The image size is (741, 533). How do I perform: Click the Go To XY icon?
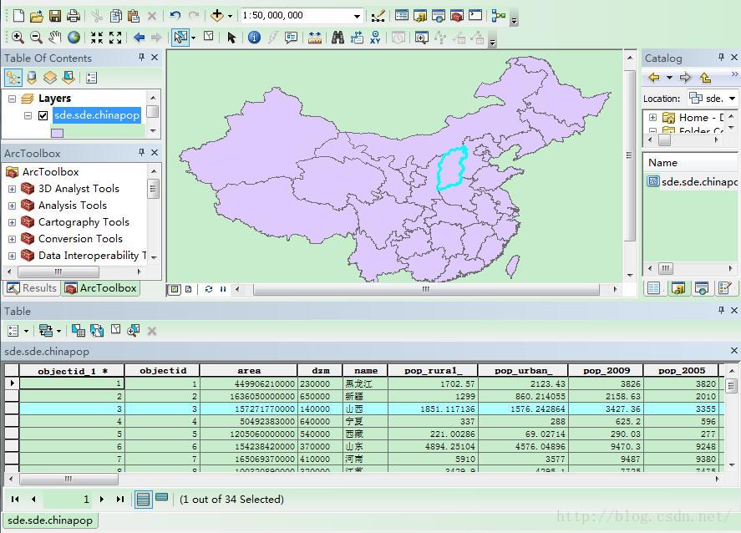point(376,38)
